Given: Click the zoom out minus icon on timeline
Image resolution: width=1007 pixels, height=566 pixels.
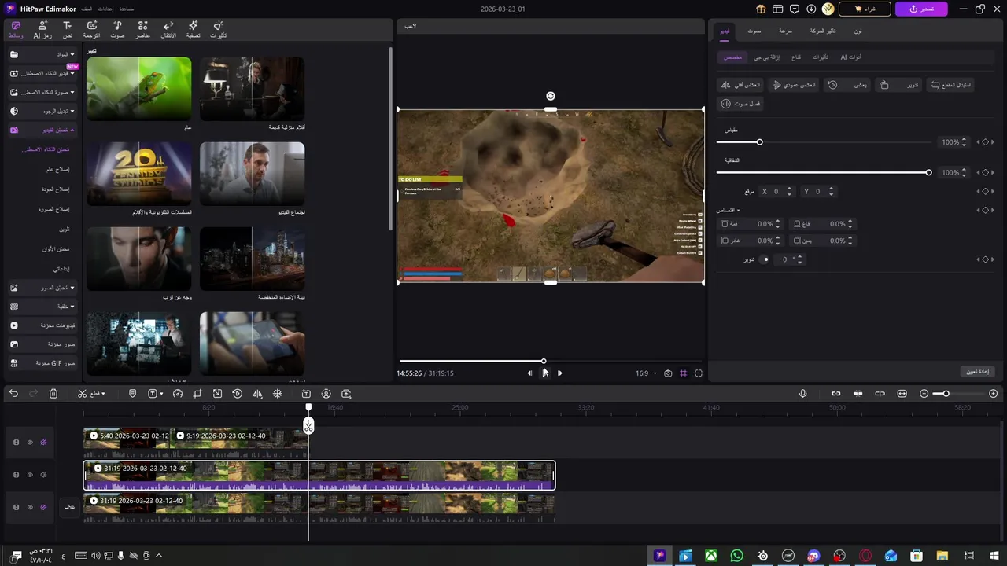Looking at the screenshot, I should pyautogui.click(x=924, y=394).
